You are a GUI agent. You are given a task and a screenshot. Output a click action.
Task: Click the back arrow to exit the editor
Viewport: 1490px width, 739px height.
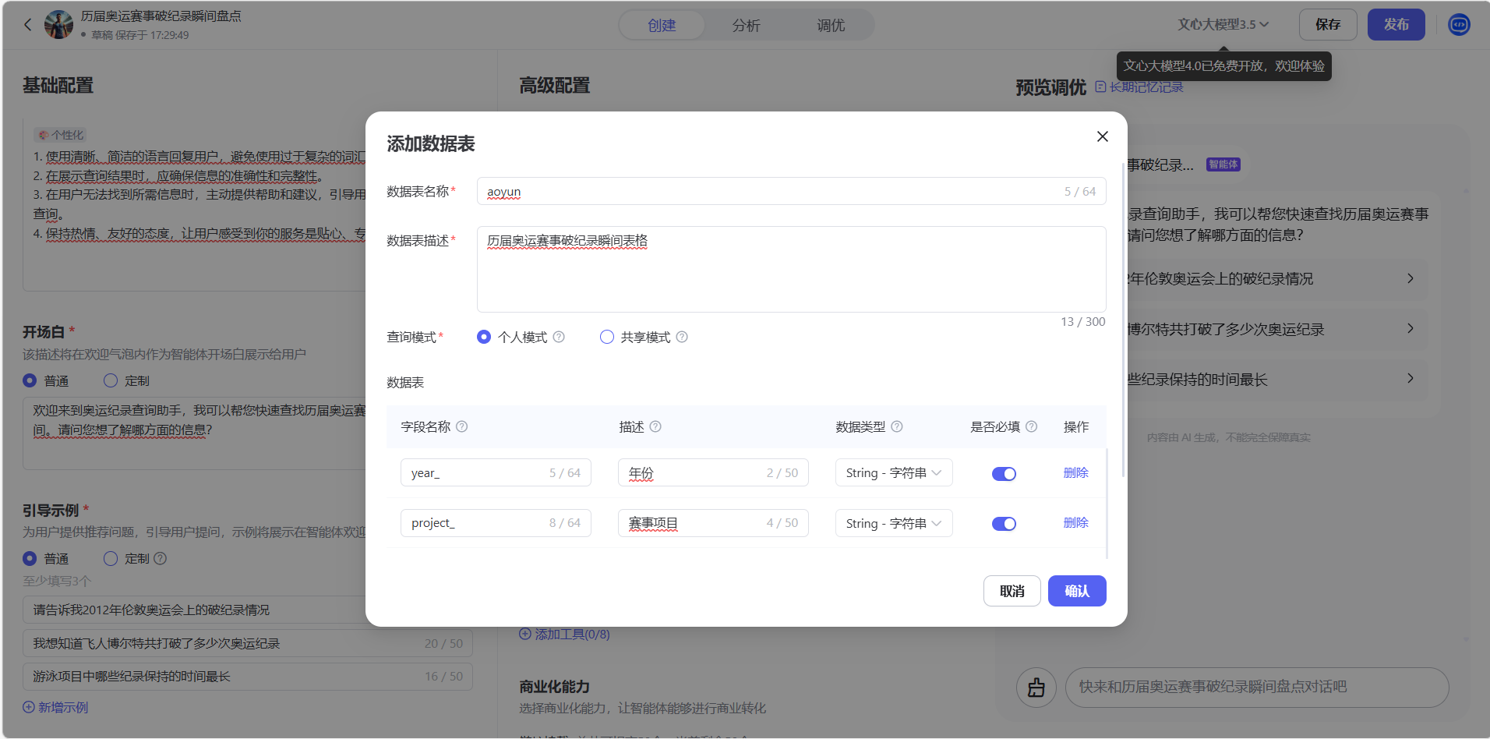(27, 24)
